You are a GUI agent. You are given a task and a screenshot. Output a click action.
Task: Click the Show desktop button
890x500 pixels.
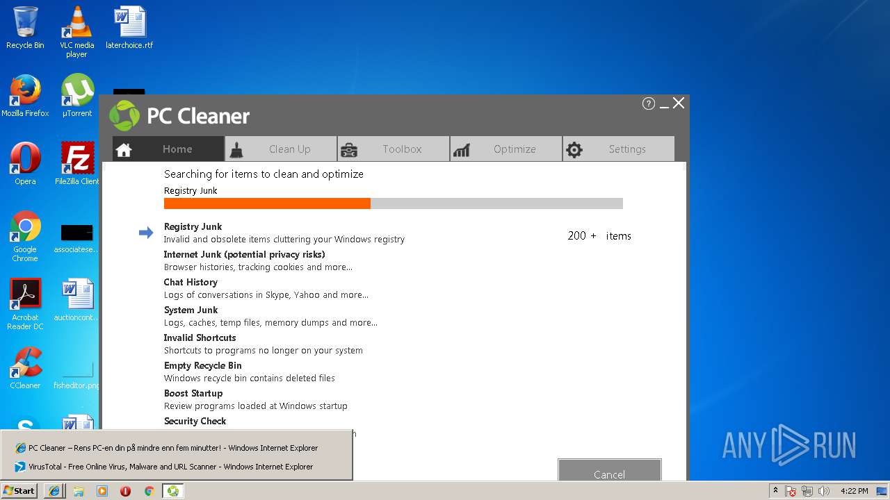(882, 491)
